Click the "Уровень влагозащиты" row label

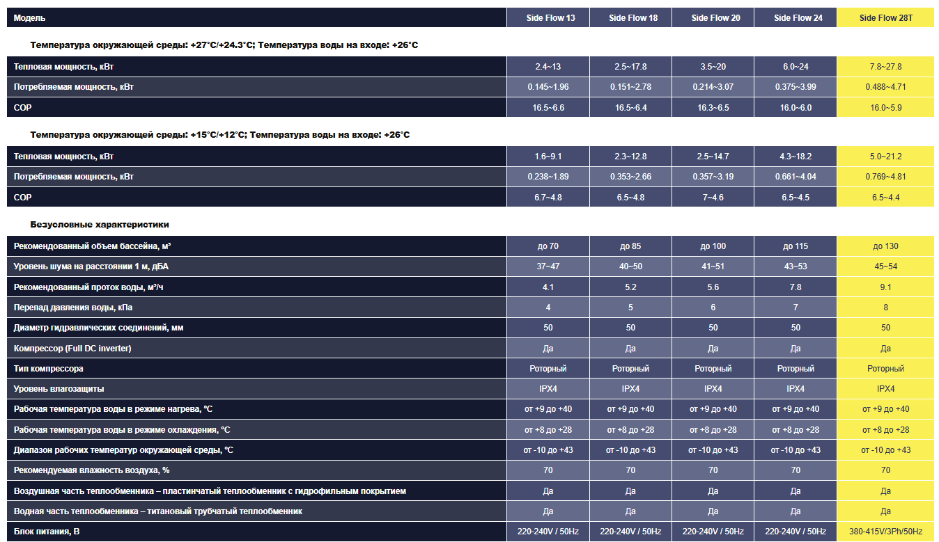pyautogui.click(x=59, y=389)
